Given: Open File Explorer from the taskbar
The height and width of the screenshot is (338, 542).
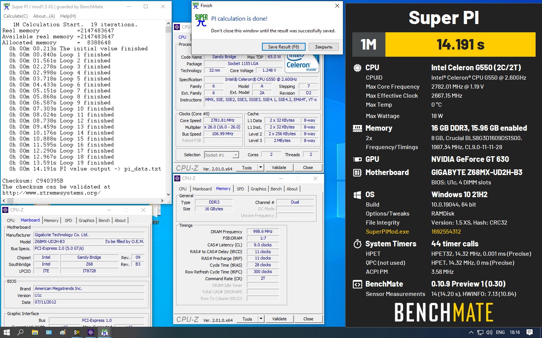Looking at the screenshot, I should (35, 332).
